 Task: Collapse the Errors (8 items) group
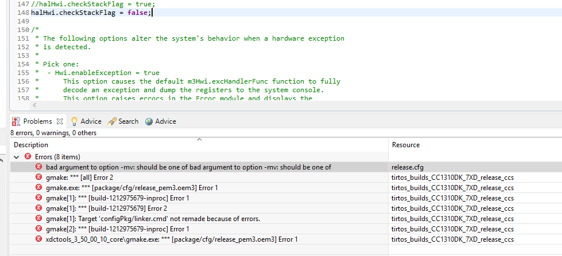coord(16,156)
